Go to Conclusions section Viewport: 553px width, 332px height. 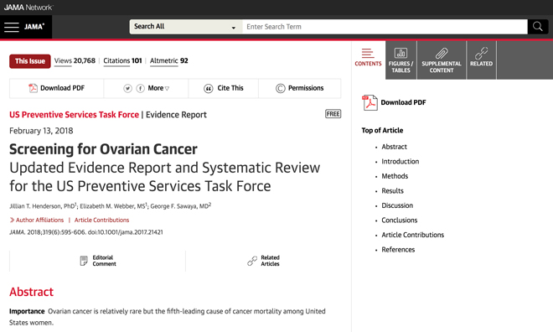(x=400, y=220)
